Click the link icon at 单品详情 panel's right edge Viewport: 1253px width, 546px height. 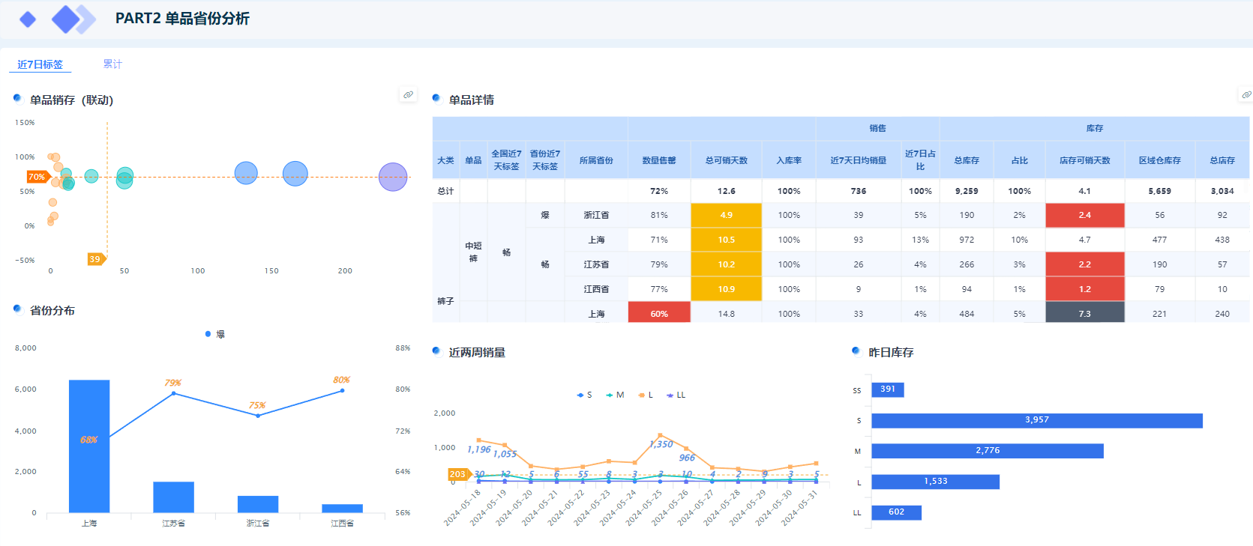tap(1246, 95)
